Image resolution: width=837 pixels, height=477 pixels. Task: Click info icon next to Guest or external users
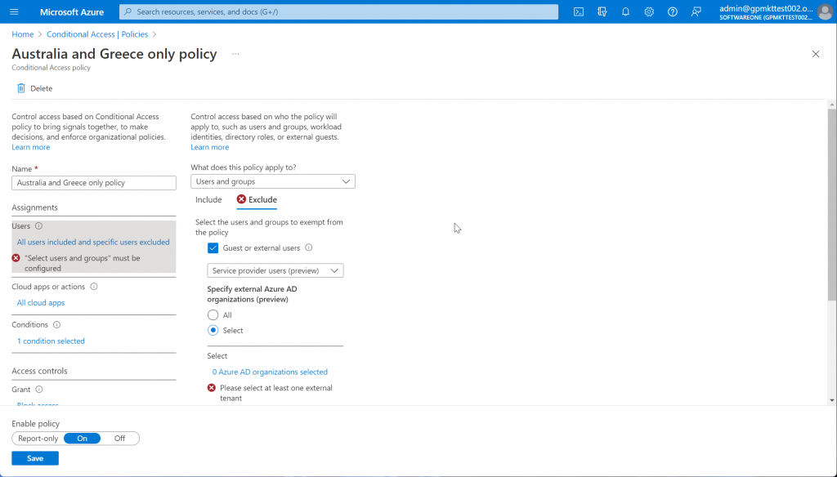click(x=308, y=247)
